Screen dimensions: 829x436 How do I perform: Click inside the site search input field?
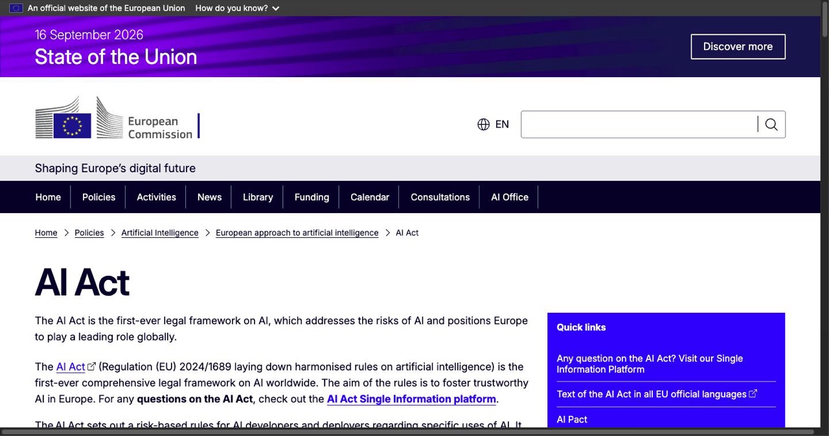tap(639, 124)
